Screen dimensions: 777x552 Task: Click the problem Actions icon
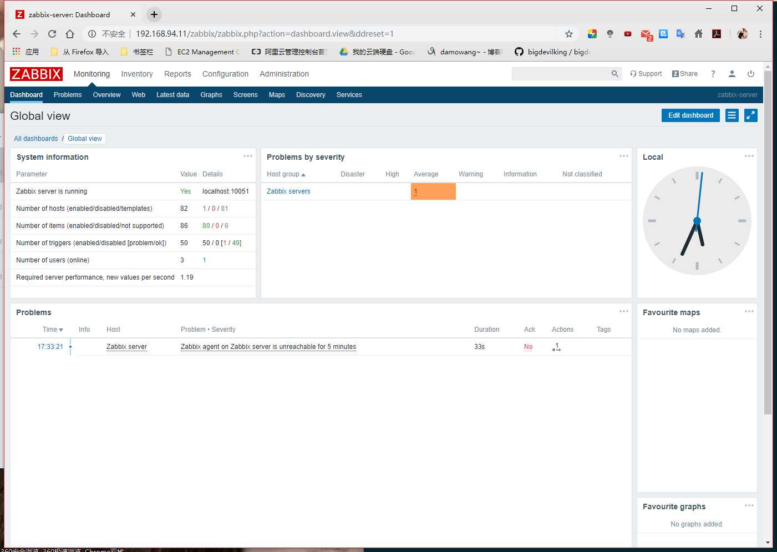tap(557, 347)
